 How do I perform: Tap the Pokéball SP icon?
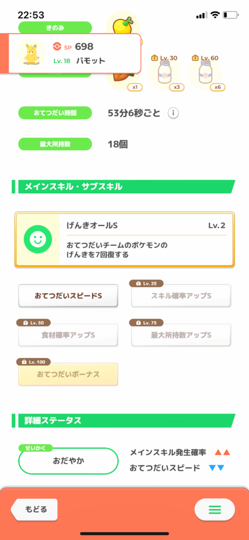pyautogui.click(x=57, y=46)
